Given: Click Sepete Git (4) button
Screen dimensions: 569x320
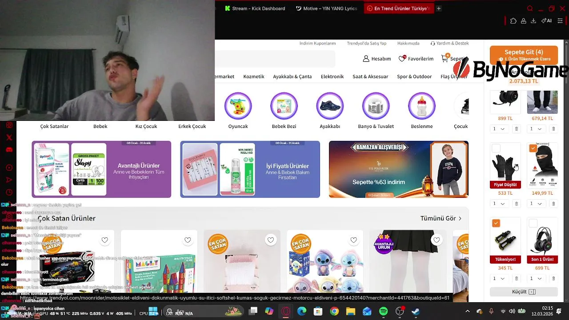Looking at the screenshot, I should [524, 55].
